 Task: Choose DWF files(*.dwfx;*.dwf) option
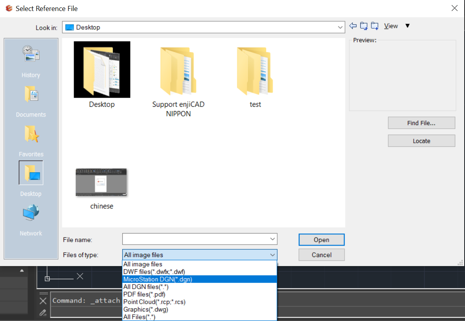point(200,272)
